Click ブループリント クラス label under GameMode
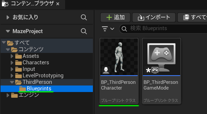Screen dimensions: 207x114 (161, 100)
